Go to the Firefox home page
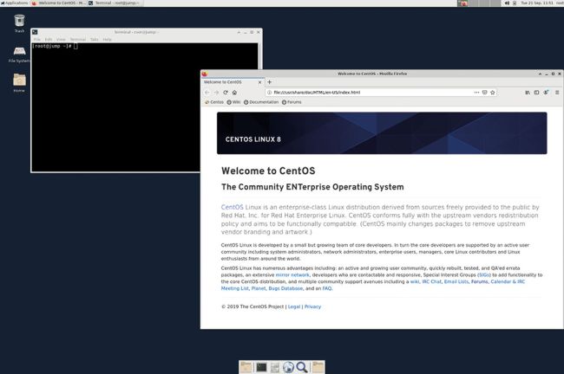This screenshot has width=564, height=374. [x=234, y=93]
